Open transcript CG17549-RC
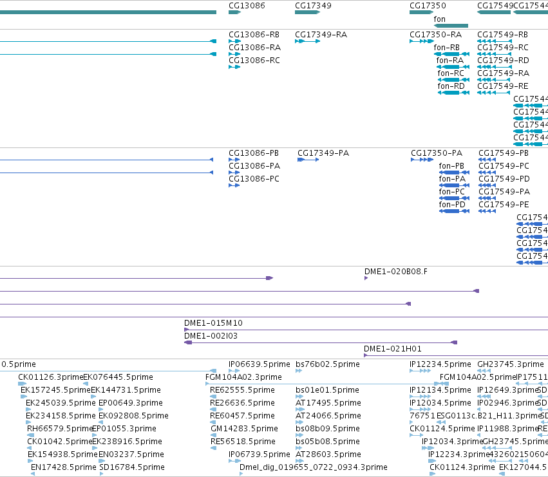This screenshot has height=477, width=548. [x=503, y=48]
